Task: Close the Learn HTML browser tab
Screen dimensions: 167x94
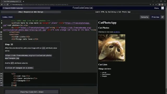Action: coord(20,1)
